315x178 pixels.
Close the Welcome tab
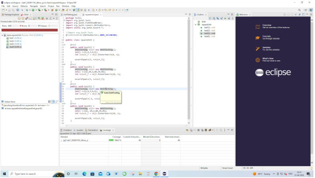(x=250, y=14)
